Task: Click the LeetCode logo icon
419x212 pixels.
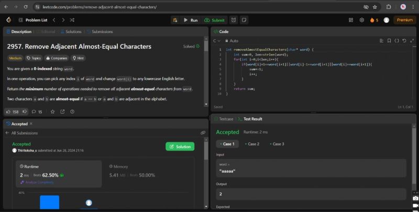Action: tap(8, 20)
